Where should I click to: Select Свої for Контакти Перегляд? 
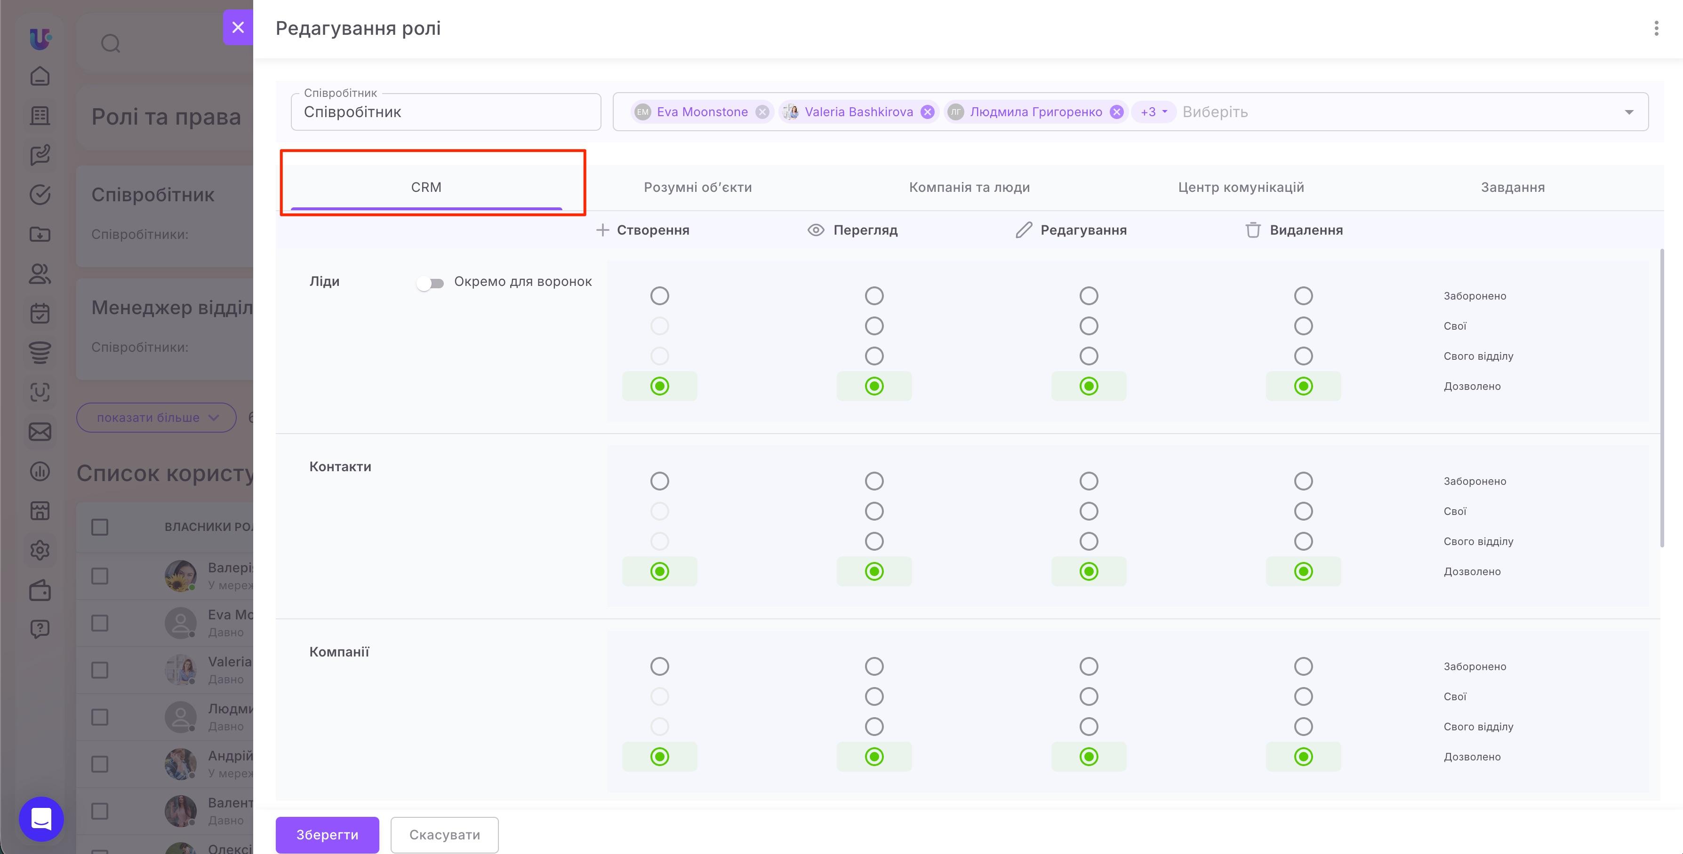(874, 511)
